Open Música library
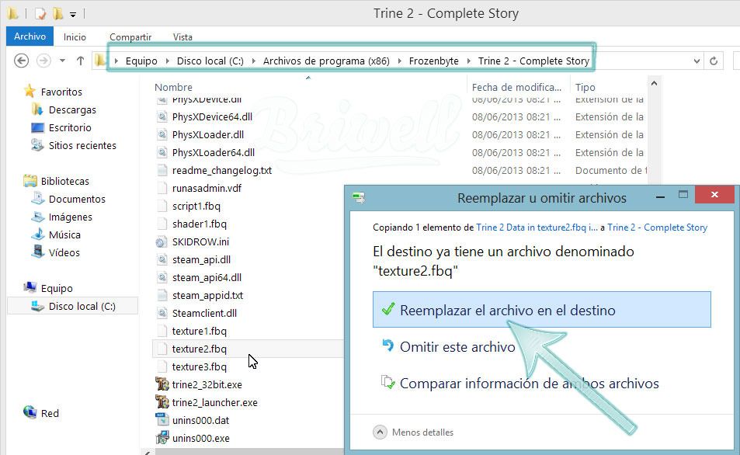This screenshot has height=455, width=740. click(x=64, y=234)
